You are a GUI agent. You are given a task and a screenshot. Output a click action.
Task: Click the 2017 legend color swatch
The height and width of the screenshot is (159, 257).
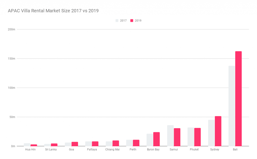[117, 21]
